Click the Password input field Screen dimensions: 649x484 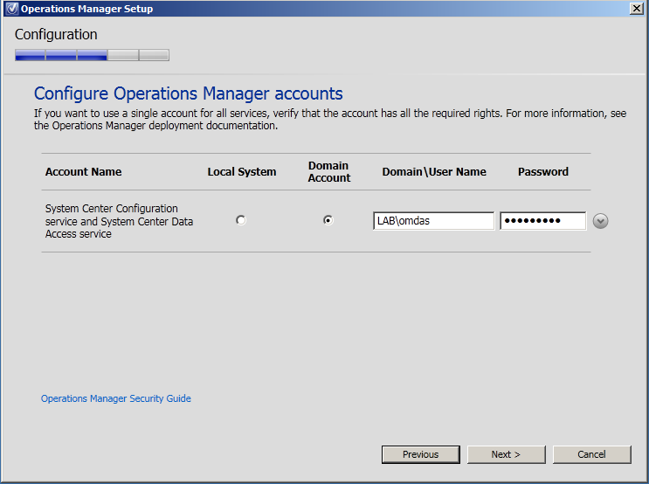(543, 221)
